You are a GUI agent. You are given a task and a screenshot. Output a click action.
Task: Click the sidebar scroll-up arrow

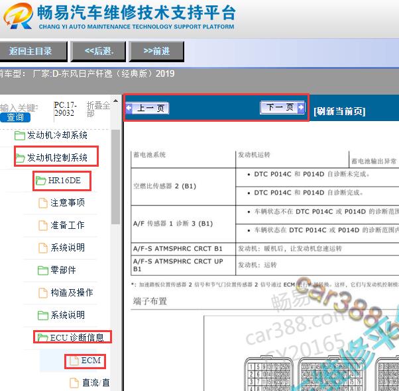coord(116,101)
